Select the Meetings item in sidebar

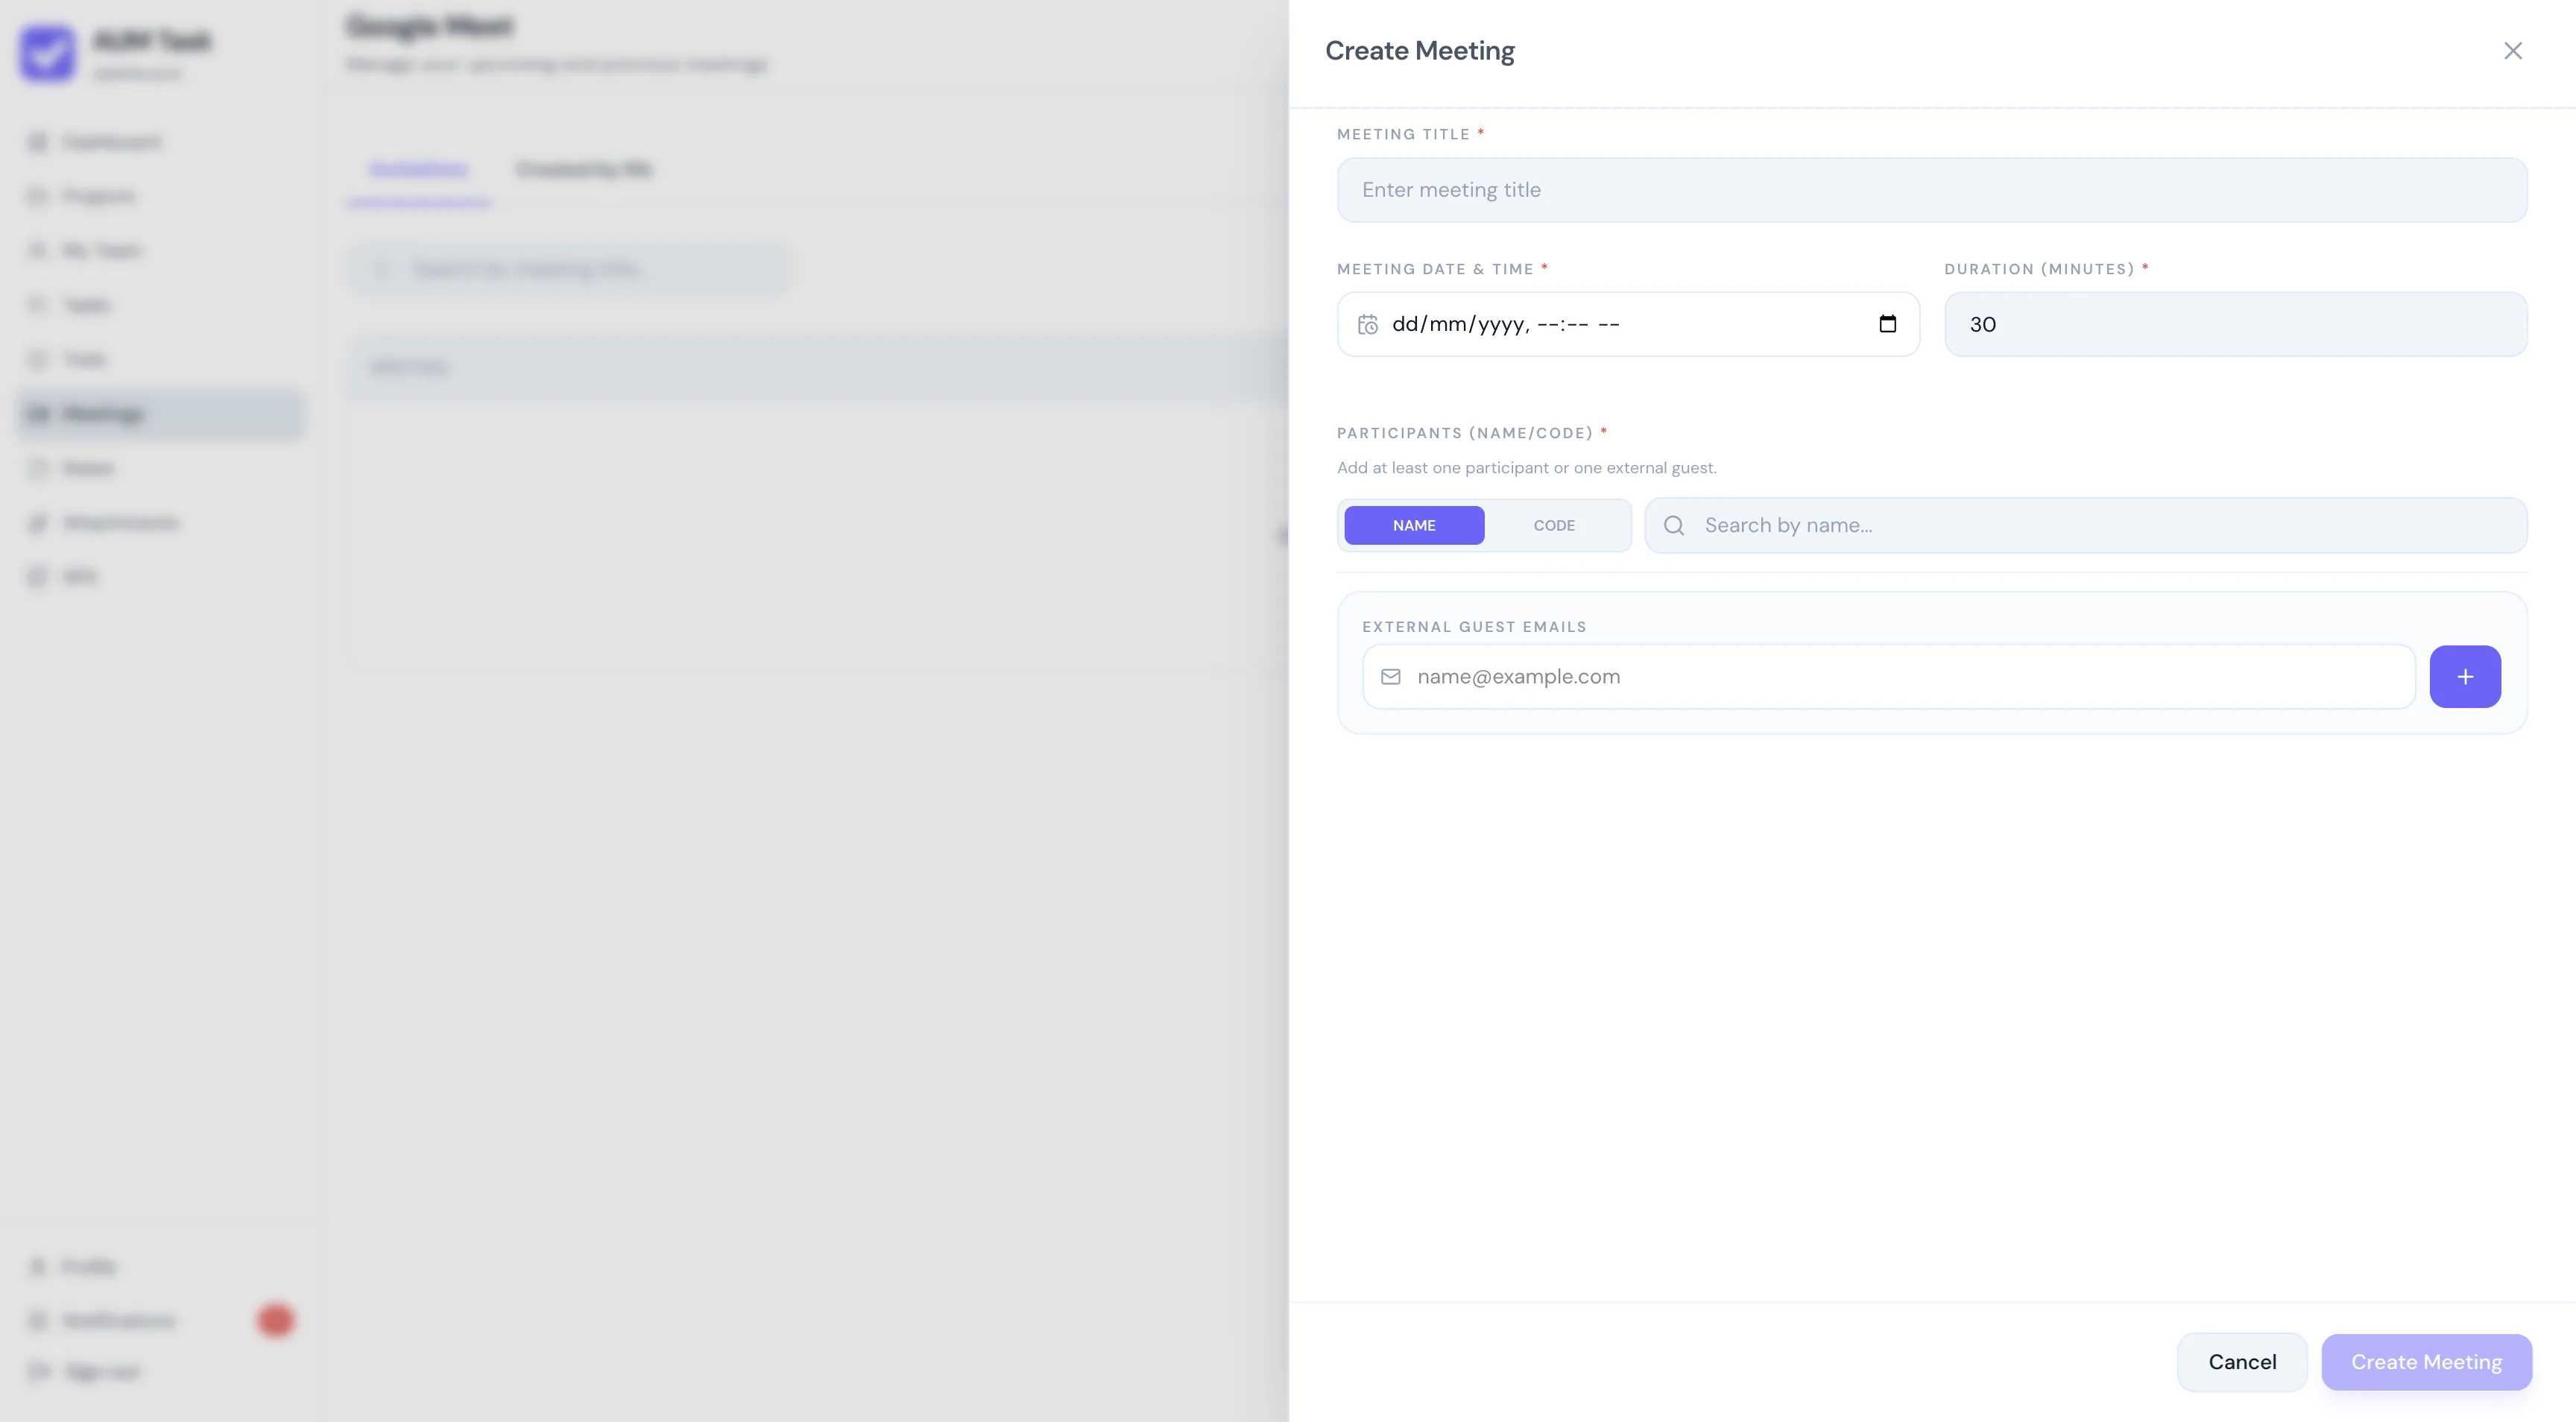tap(160, 414)
